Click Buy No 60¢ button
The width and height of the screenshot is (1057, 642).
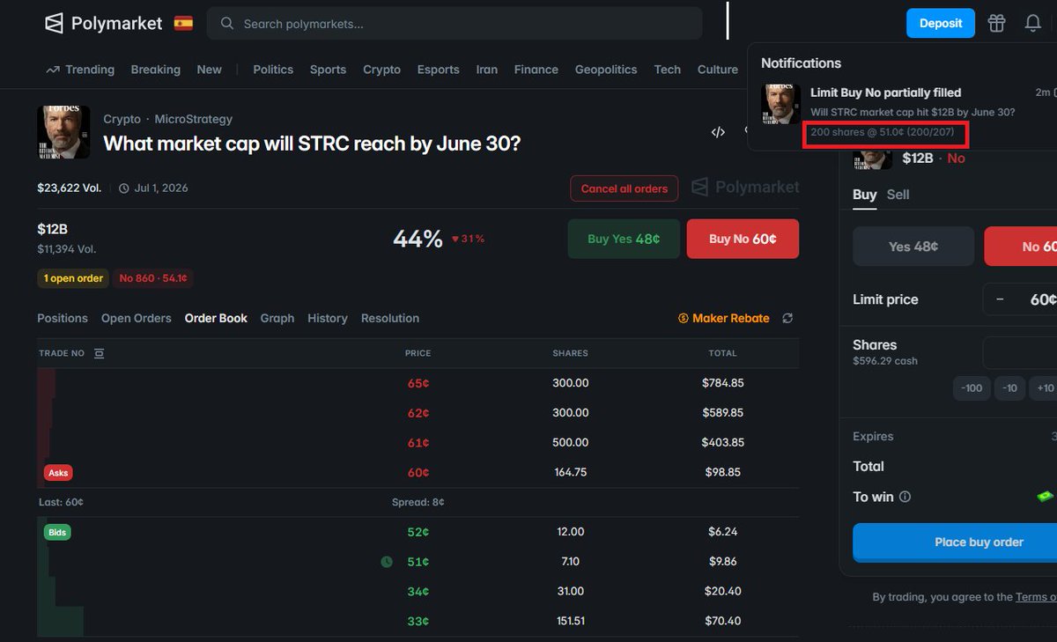coord(743,239)
